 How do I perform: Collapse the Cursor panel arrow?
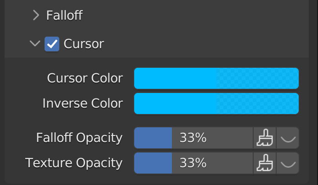pos(35,44)
